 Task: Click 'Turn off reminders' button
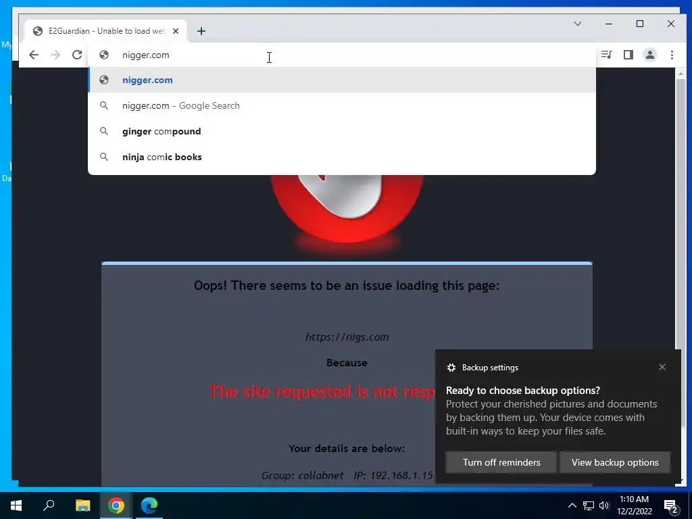click(x=501, y=462)
